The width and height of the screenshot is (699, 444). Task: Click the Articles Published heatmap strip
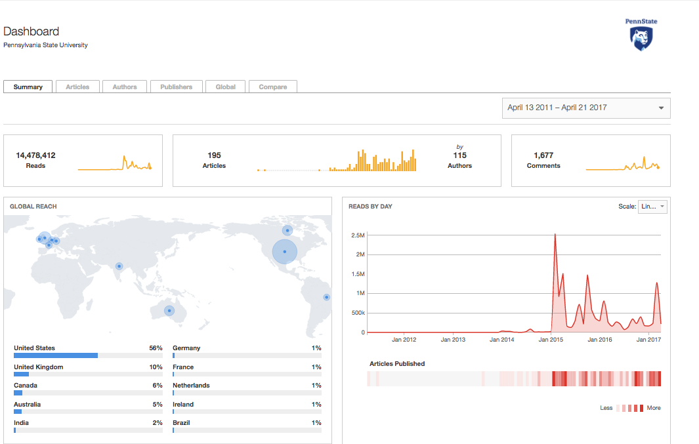tap(513, 379)
